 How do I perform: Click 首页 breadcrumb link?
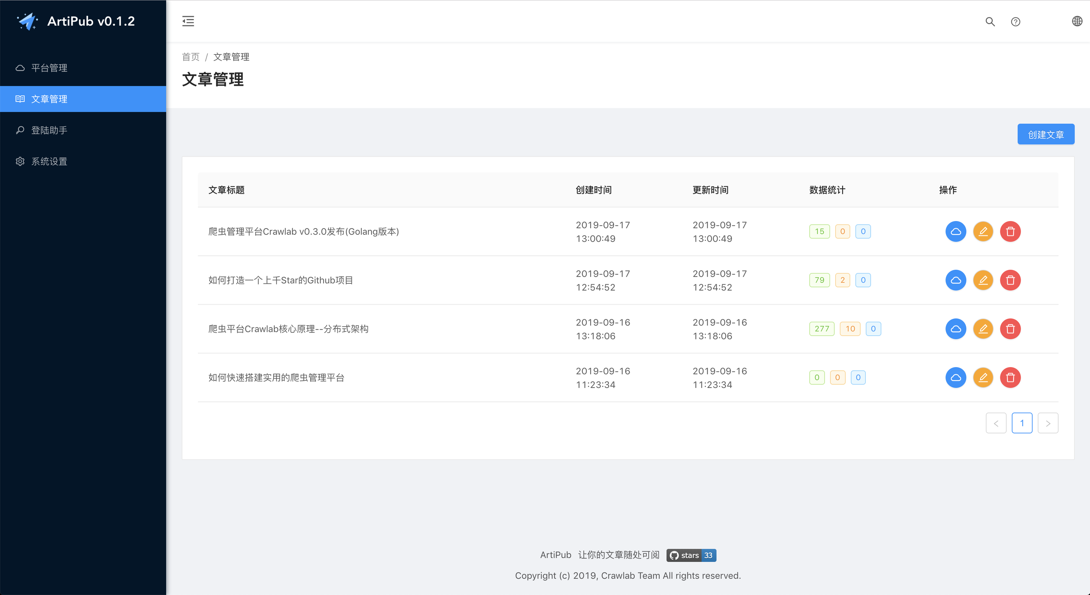pyautogui.click(x=190, y=57)
